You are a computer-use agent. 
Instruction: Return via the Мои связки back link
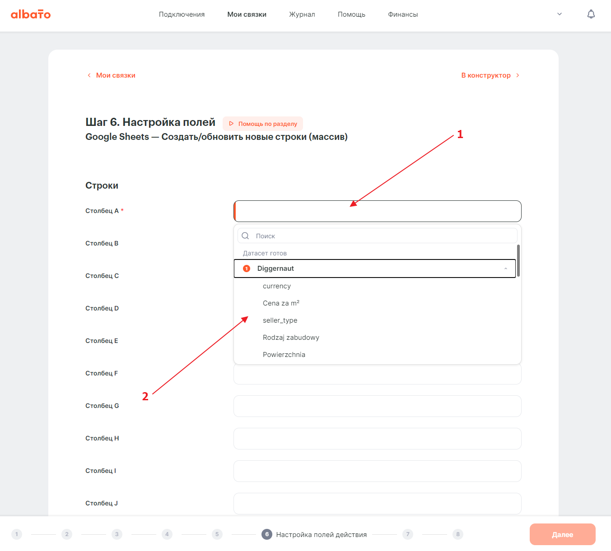111,75
